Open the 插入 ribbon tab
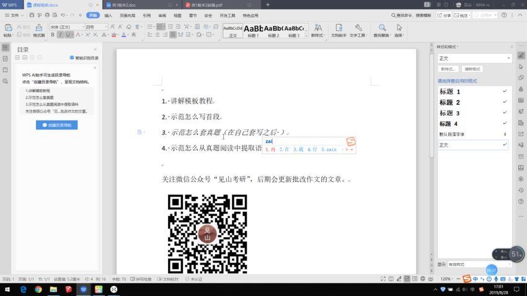The width and height of the screenshot is (527, 296). tap(108, 15)
